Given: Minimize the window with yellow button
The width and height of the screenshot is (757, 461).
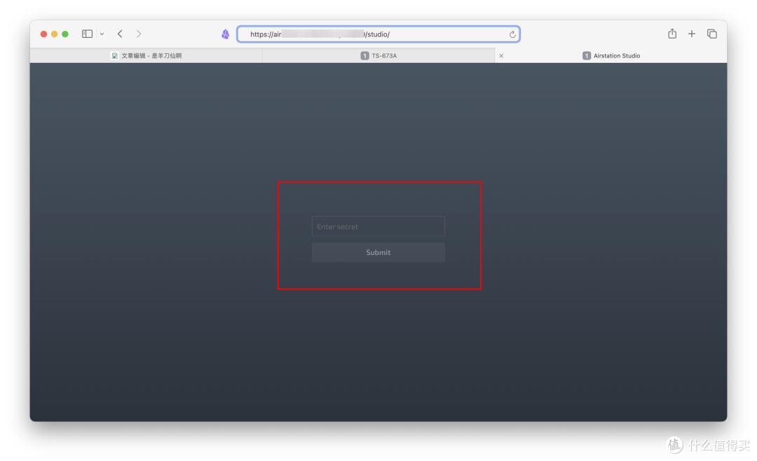Looking at the screenshot, I should (54, 34).
